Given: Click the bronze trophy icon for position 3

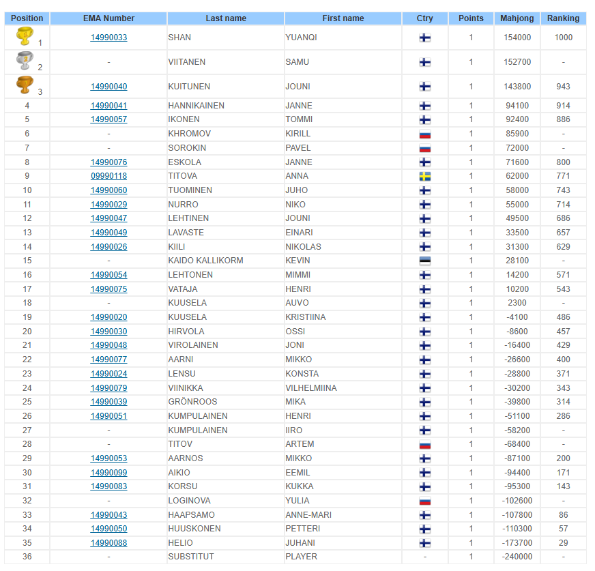Looking at the screenshot, I should (x=25, y=85).
